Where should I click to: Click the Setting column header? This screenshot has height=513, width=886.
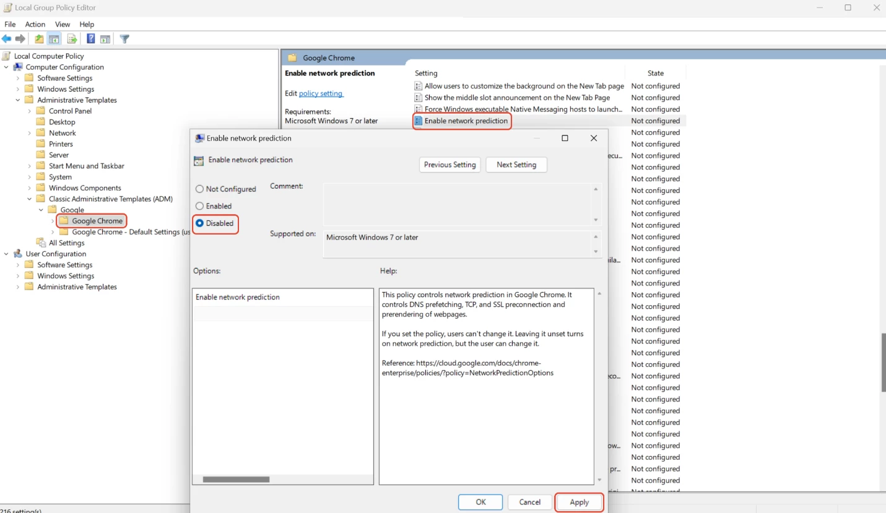coord(426,73)
